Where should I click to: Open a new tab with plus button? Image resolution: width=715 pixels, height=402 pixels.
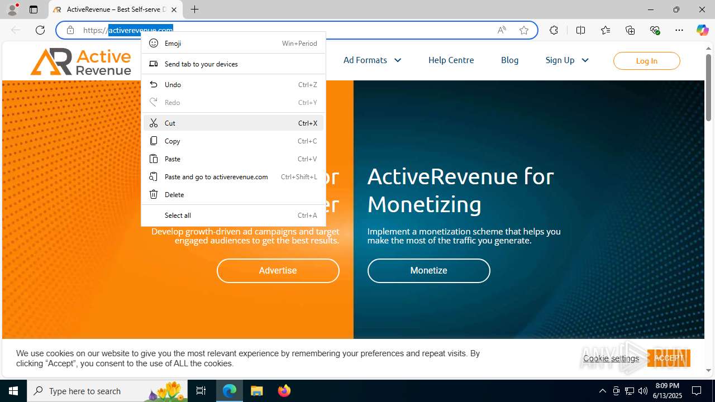(x=194, y=9)
